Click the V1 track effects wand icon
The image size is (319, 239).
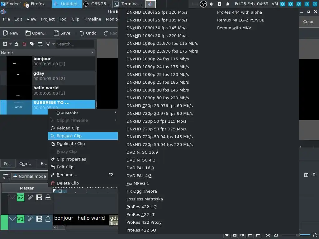coord(30,219)
